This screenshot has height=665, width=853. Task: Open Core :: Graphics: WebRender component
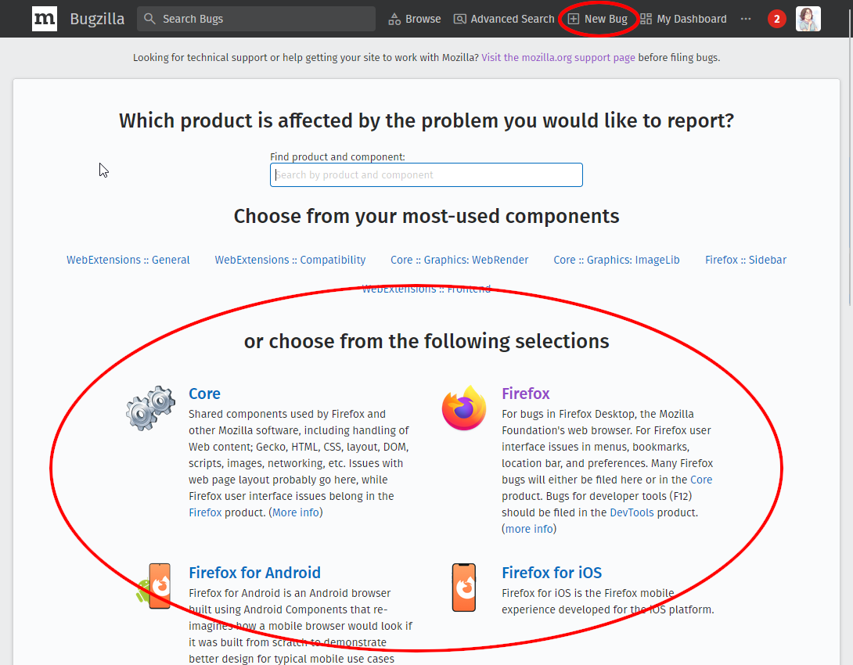pyautogui.click(x=459, y=259)
